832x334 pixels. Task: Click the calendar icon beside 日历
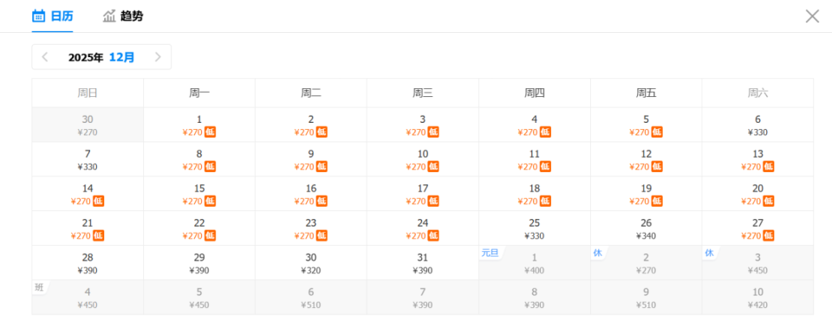click(x=38, y=16)
